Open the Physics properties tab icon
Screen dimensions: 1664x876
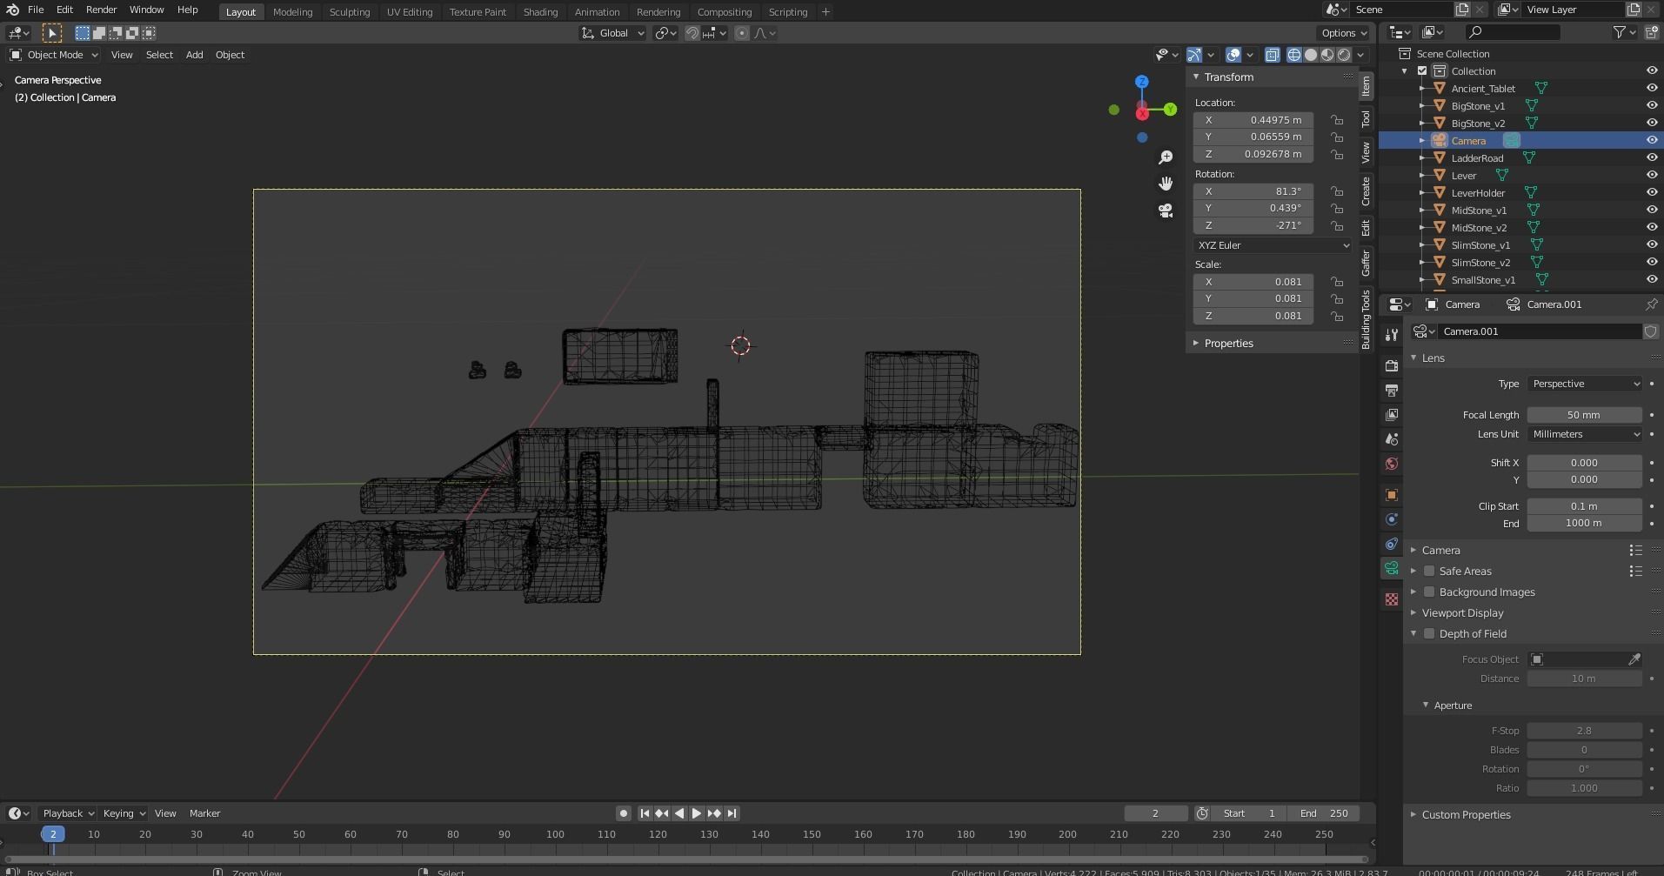[x=1392, y=519]
